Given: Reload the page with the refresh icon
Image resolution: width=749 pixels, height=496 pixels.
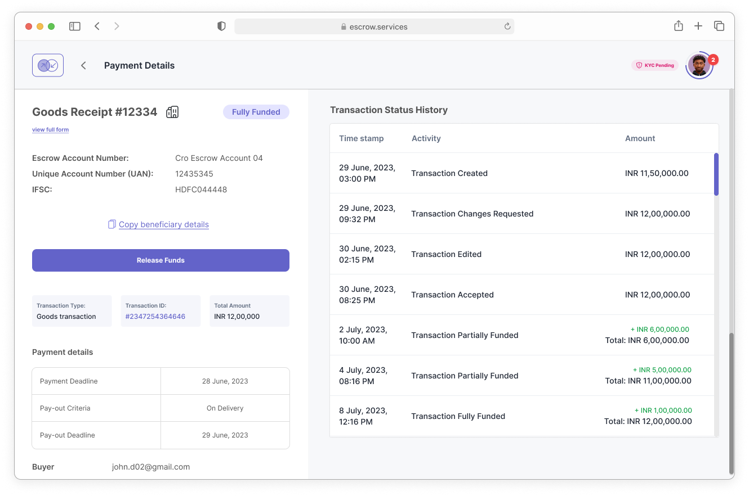Looking at the screenshot, I should (x=507, y=26).
